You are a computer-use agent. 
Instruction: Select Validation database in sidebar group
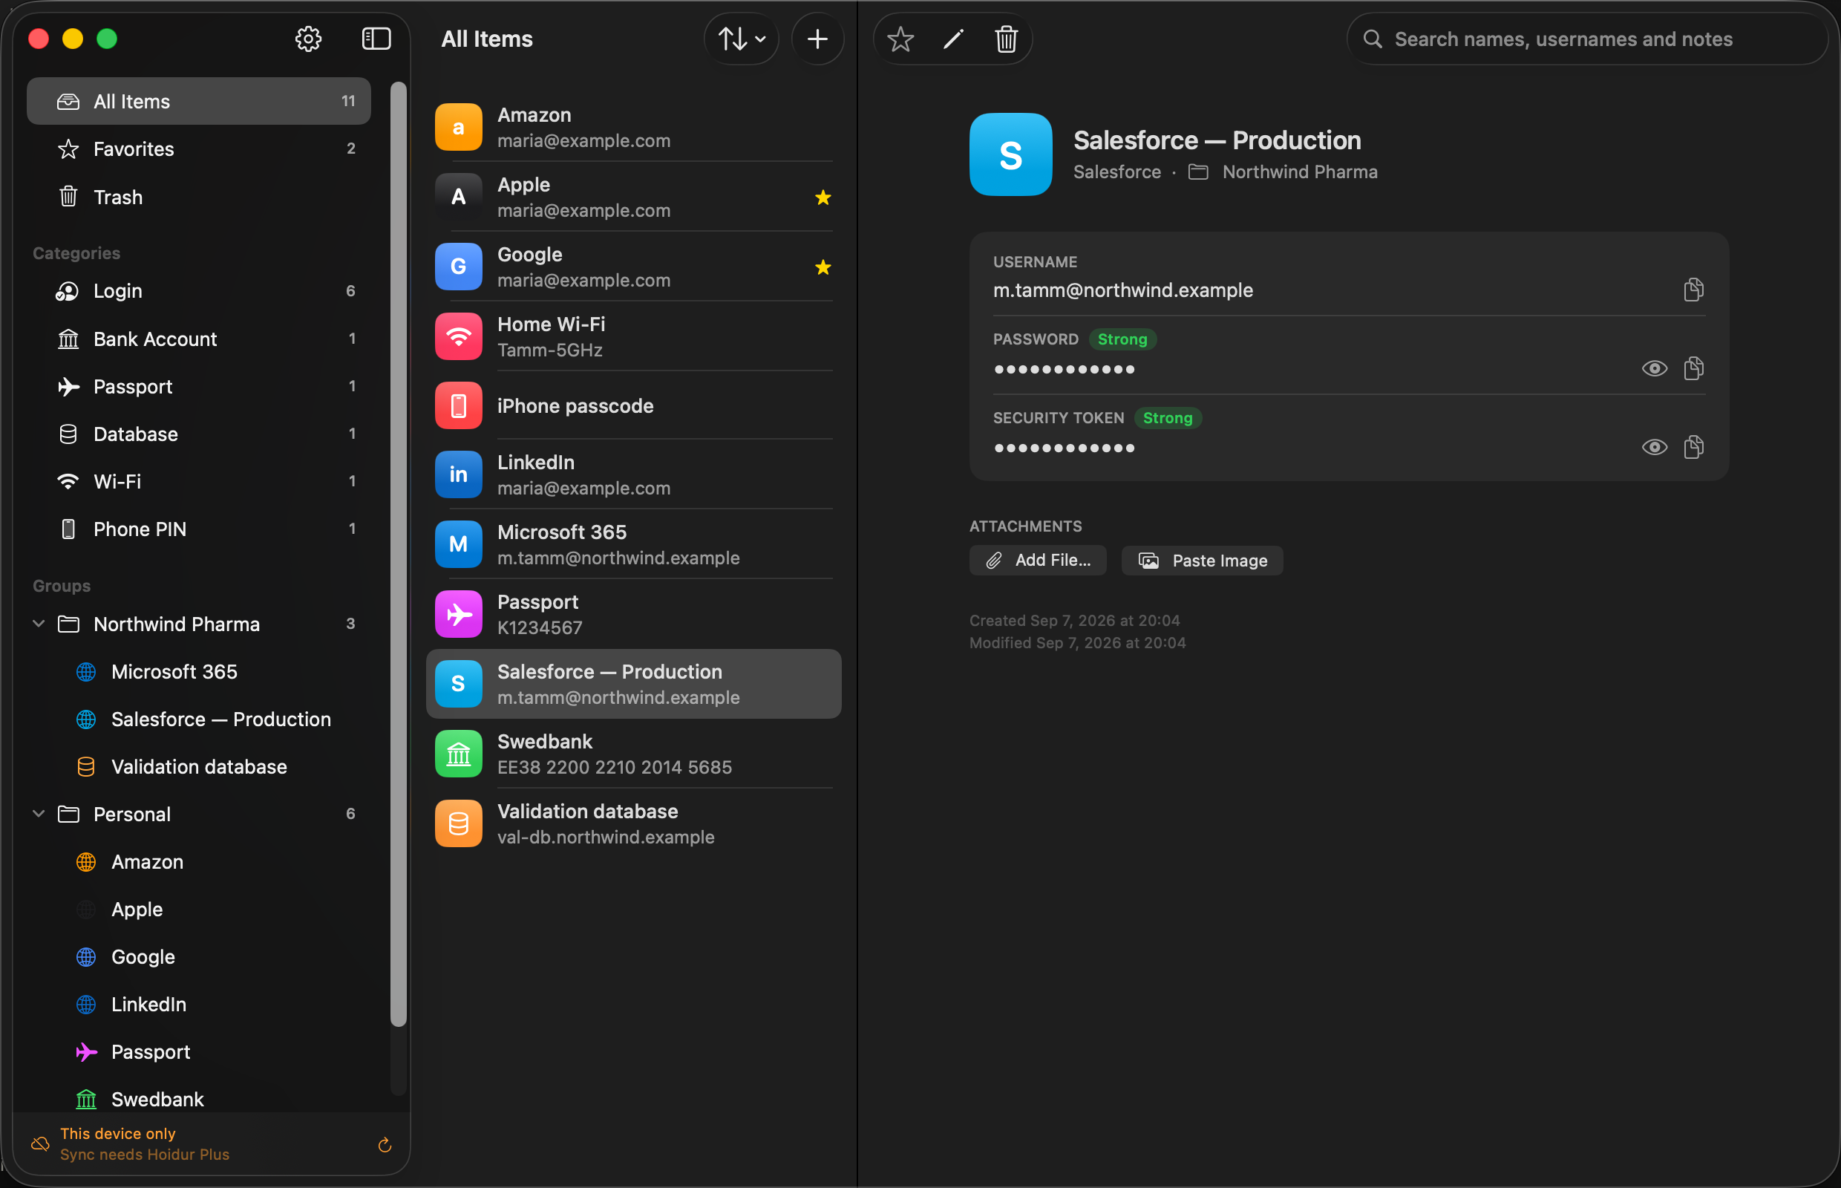point(198,767)
